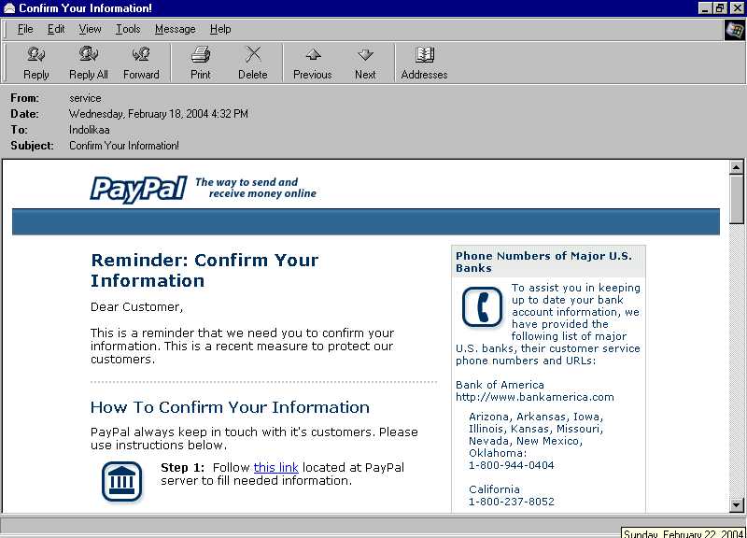Click the phone number 1-800-944-0404
This screenshot has width=747, height=538.
pos(511,465)
